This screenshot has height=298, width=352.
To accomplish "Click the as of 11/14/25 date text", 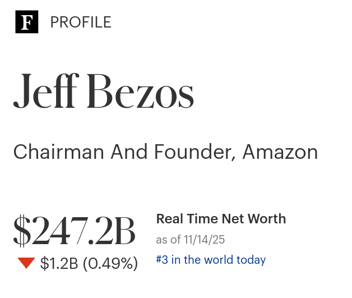I will click(x=190, y=240).
